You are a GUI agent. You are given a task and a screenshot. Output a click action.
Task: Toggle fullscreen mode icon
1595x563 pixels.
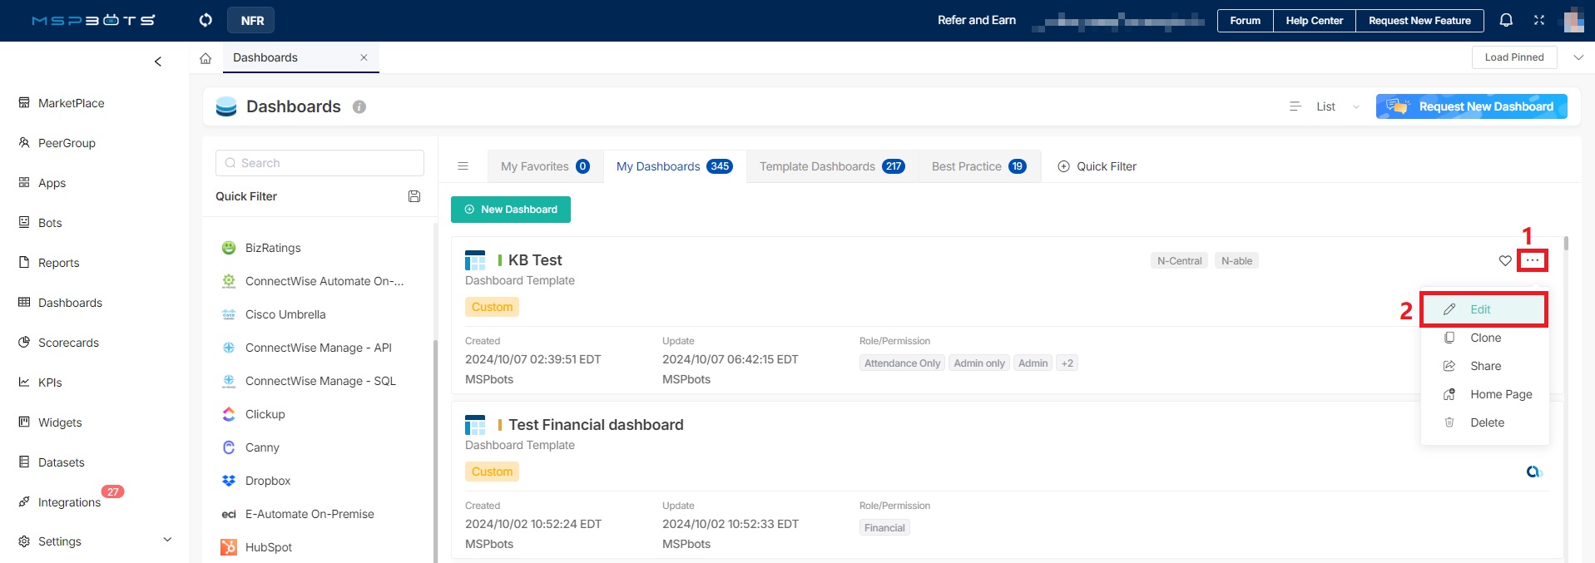(1539, 20)
